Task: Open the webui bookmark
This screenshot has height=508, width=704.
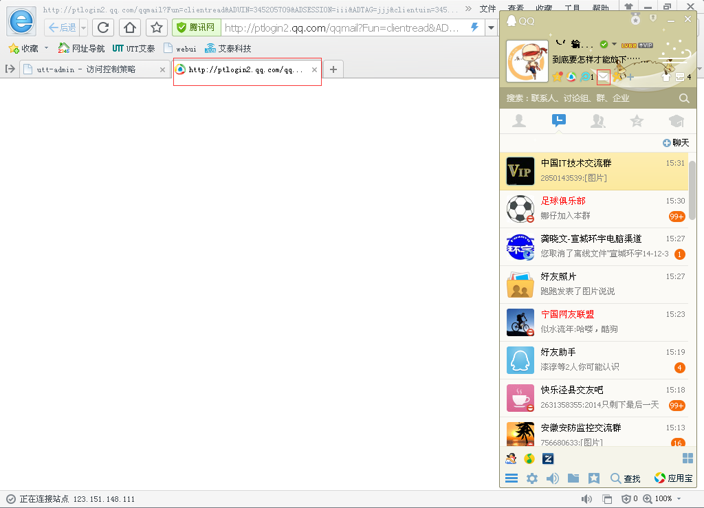Action: click(x=180, y=49)
